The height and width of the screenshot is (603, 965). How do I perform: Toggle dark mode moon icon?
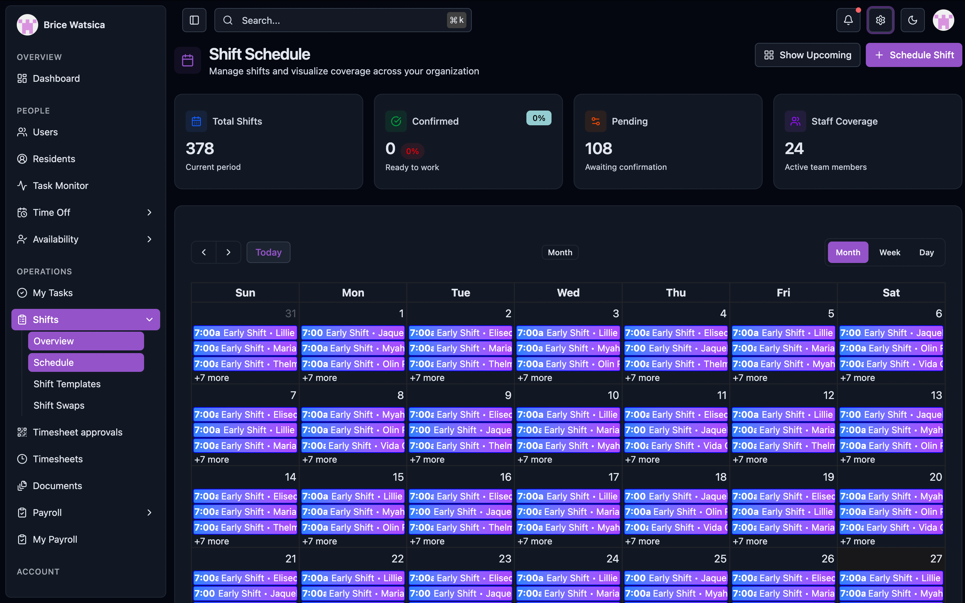coord(912,20)
